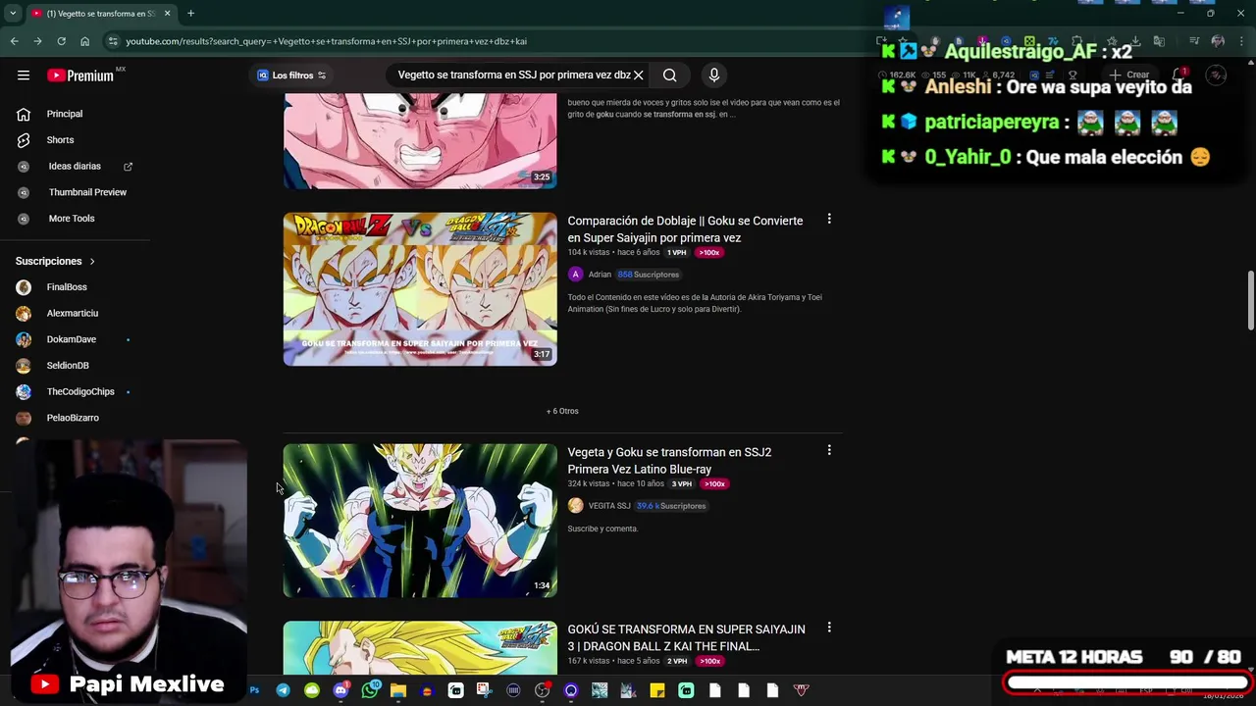Open the SeldionDB subscription channel
Image resolution: width=1256 pixels, height=706 pixels.
click(68, 366)
